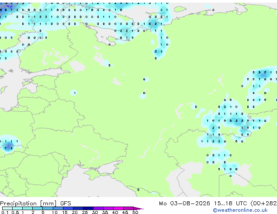
Task: Pick the legend swatch between 5 and 10
Action: [48, 208]
